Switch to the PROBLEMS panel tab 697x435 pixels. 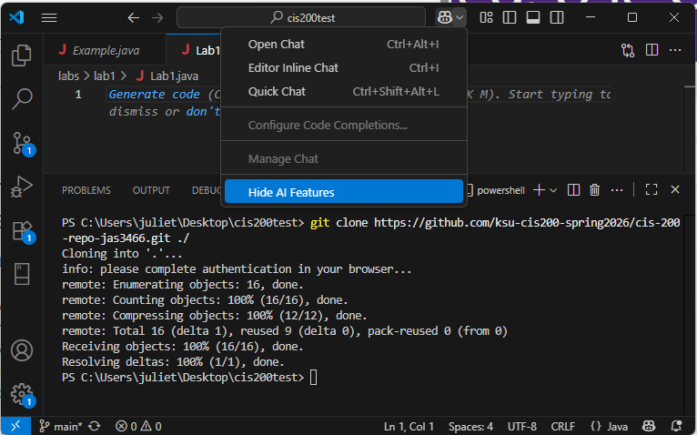[x=86, y=190]
